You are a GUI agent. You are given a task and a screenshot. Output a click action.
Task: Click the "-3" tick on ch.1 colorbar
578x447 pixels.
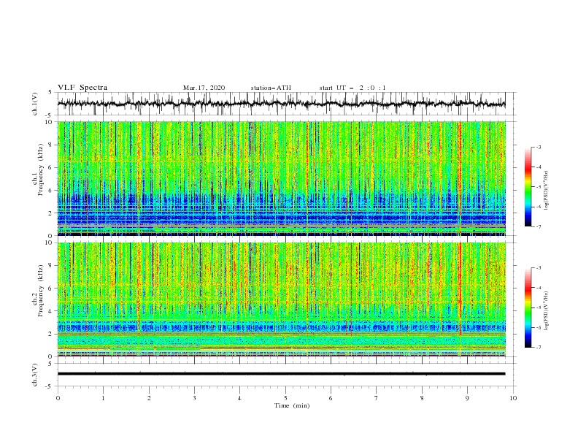[x=539, y=147]
